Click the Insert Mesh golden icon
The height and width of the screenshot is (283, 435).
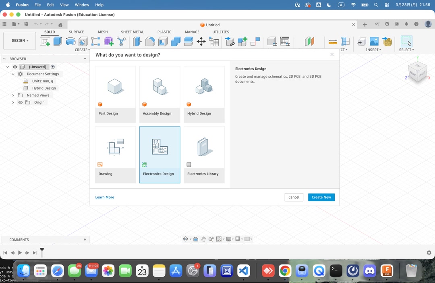click(387, 42)
